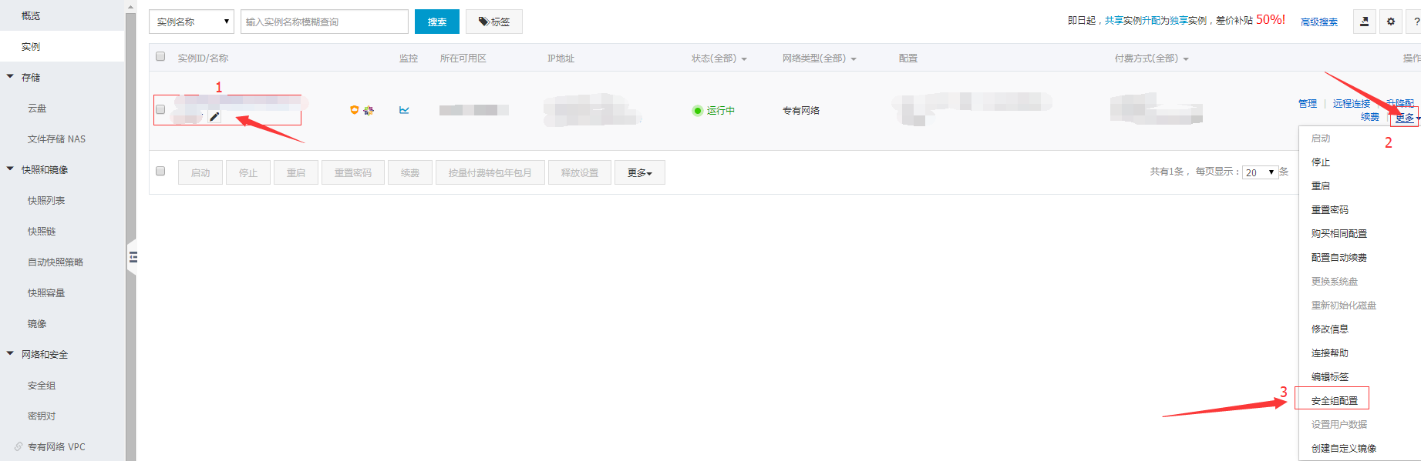Click the bottom toolbar 启动 button
This screenshot has height=461, width=1421.
coord(200,172)
